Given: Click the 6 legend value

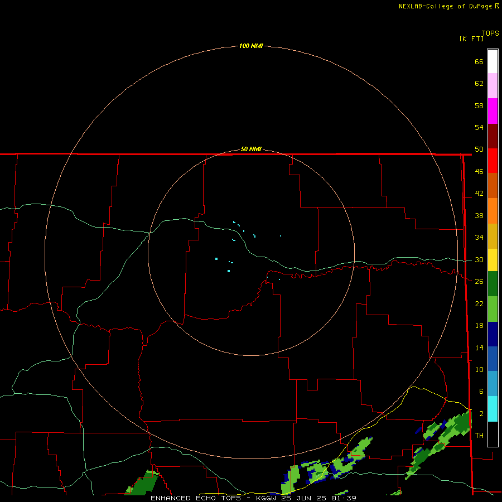Looking at the screenshot, I should [x=481, y=392].
